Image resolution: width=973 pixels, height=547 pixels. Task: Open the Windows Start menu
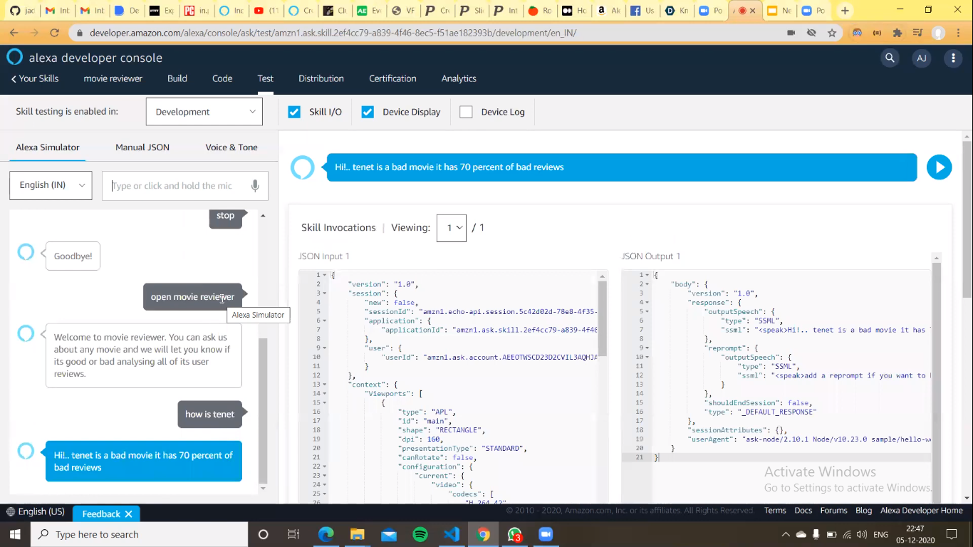(x=16, y=534)
